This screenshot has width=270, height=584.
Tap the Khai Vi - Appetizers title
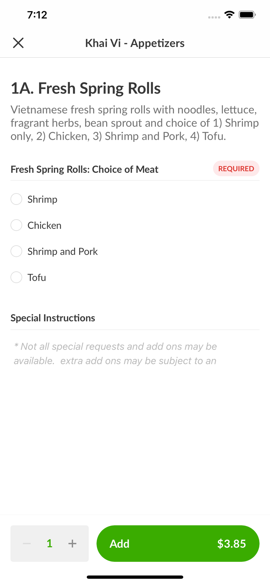135,43
